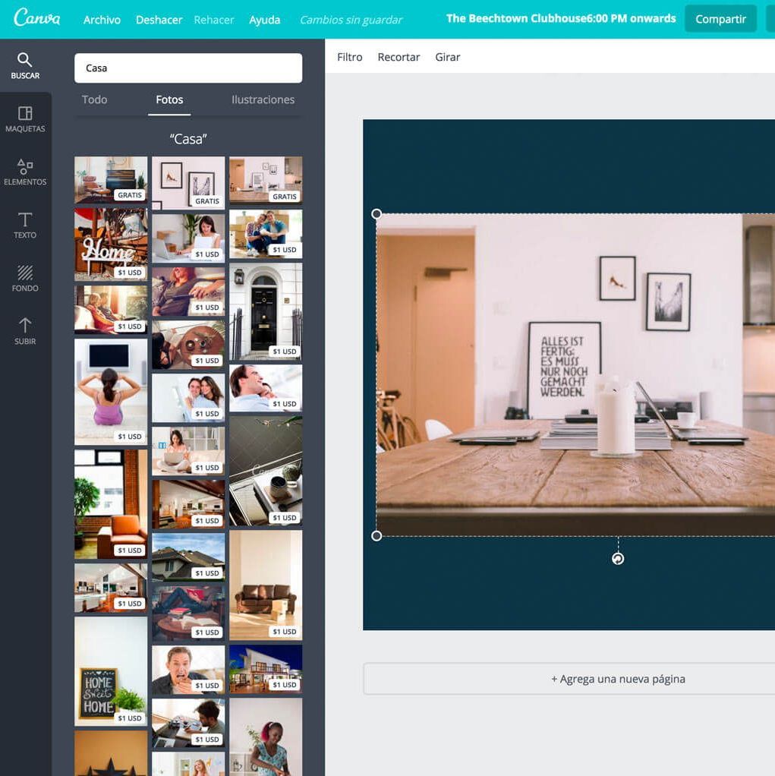Click the Casa search input field
Viewport: 775px width, 776px height.
[187, 68]
